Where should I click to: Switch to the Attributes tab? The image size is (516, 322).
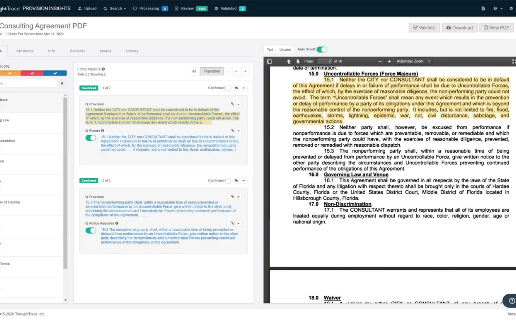[25, 51]
